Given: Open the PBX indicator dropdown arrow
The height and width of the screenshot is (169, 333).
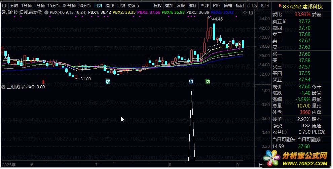Looking at the screenshot, I should click(46, 12).
